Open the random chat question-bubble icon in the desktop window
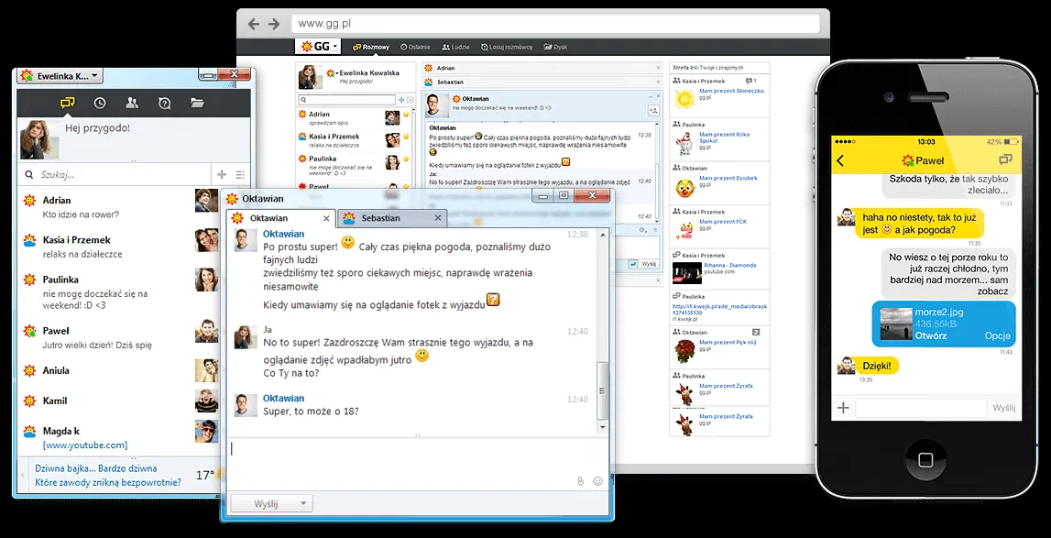This screenshot has height=538, width=1051. (x=165, y=104)
